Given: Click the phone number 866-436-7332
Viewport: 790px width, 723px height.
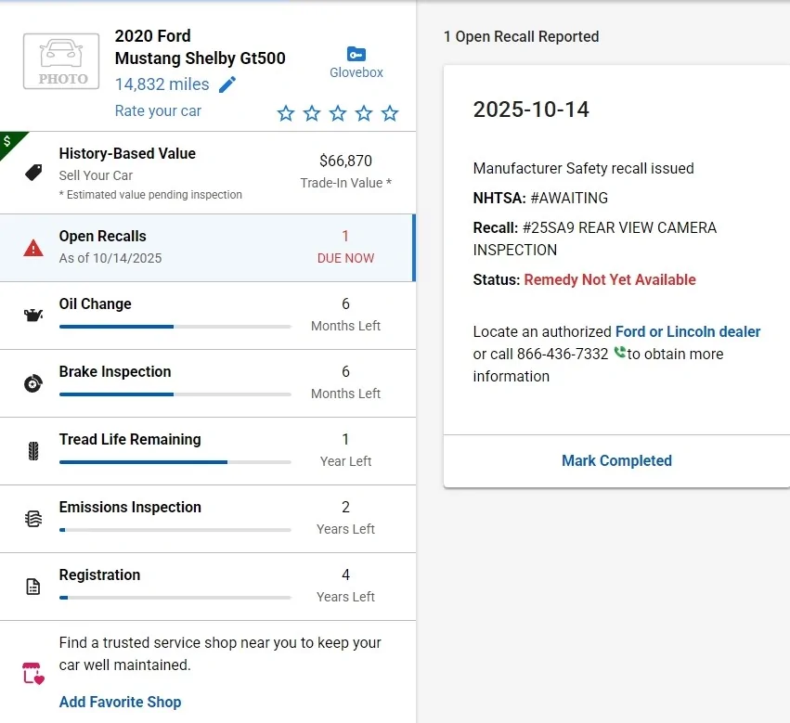Looking at the screenshot, I should (x=563, y=354).
